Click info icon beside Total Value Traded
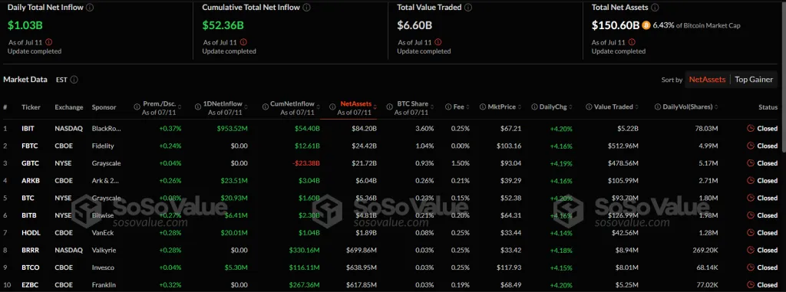Image resolution: width=786 pixels, height=292 pixels. click(468, 8)
